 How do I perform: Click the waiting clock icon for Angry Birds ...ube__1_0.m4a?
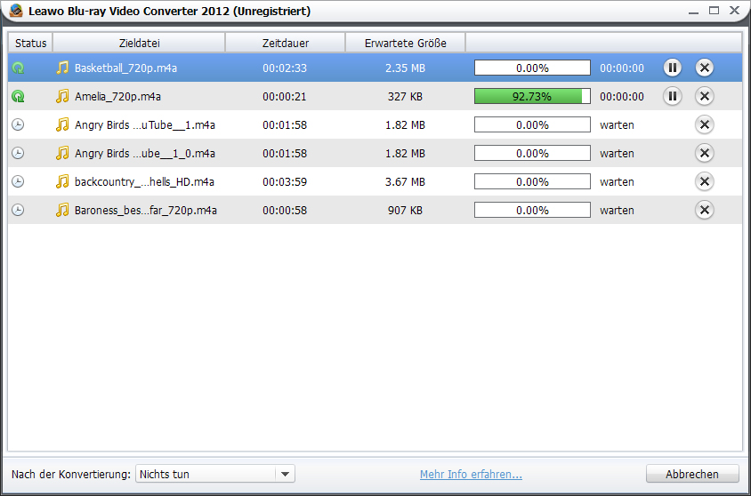click(x=18, y=153)
